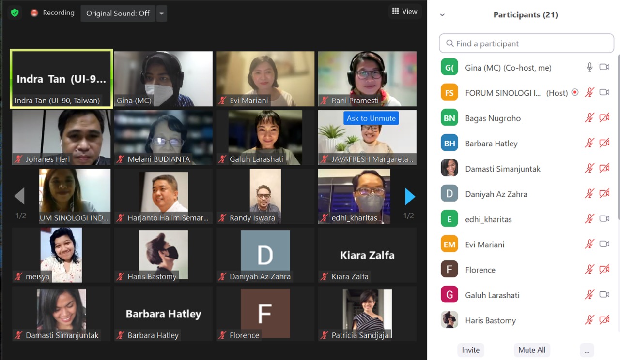Toggle Original Sound: Off button

click(118, 14)
